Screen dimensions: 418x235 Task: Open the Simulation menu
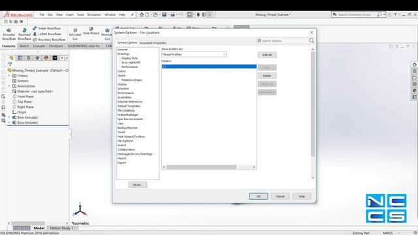pyautogui.click(x=94, y=14)
